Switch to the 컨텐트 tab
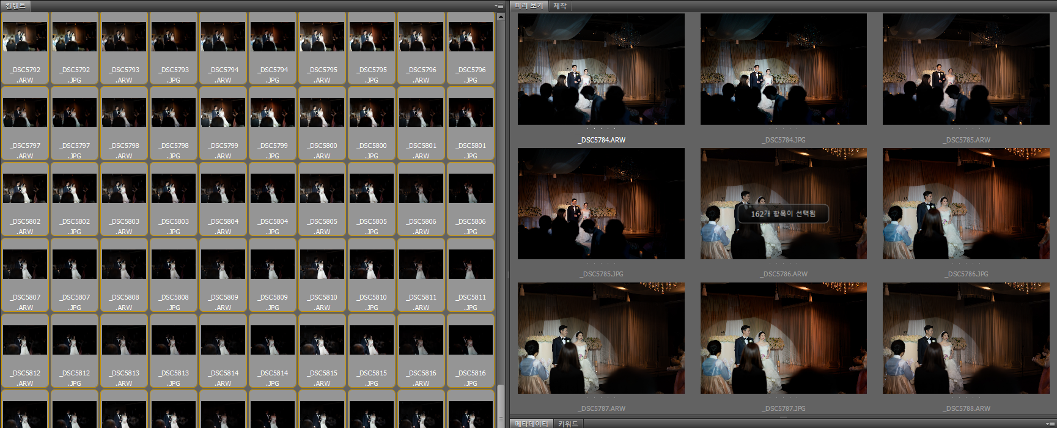Screen dimensions: 1057x428 coord(15,6)
